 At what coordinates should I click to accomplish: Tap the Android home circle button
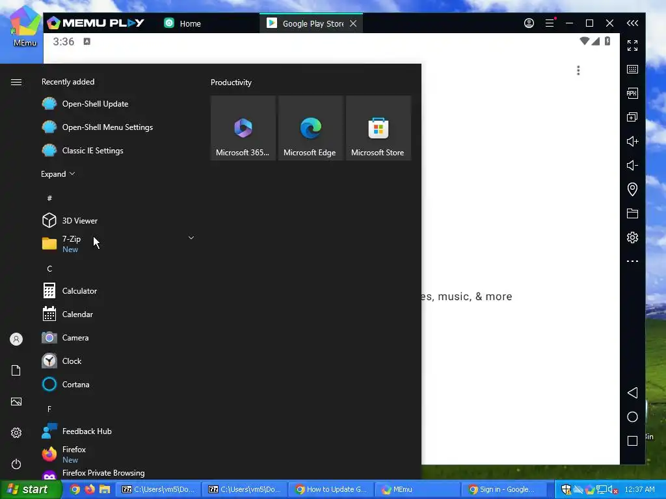[632, 416]
